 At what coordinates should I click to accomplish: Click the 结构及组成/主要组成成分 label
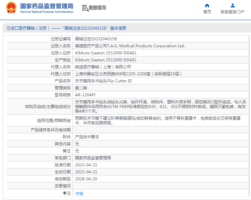tap(48, 107)
